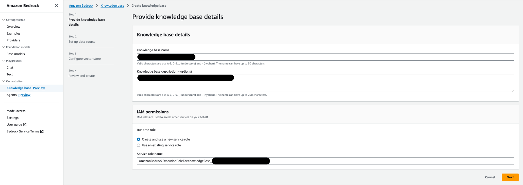Open Agents in the sidebar
Viewport: 523px width, 185px height.
pos(12,95)
